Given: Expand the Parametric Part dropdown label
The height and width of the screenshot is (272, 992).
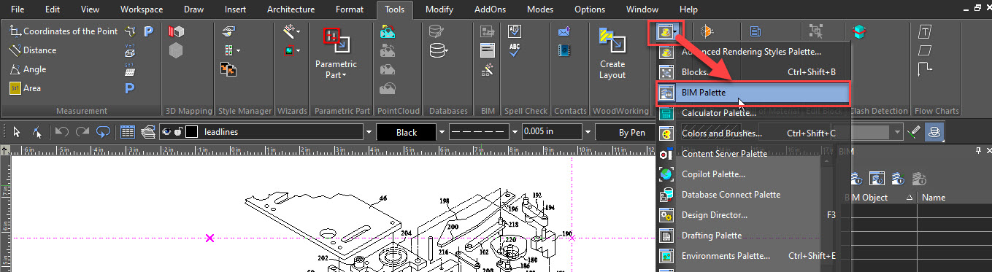Looking at the screenshot, I should click(336, 69).
